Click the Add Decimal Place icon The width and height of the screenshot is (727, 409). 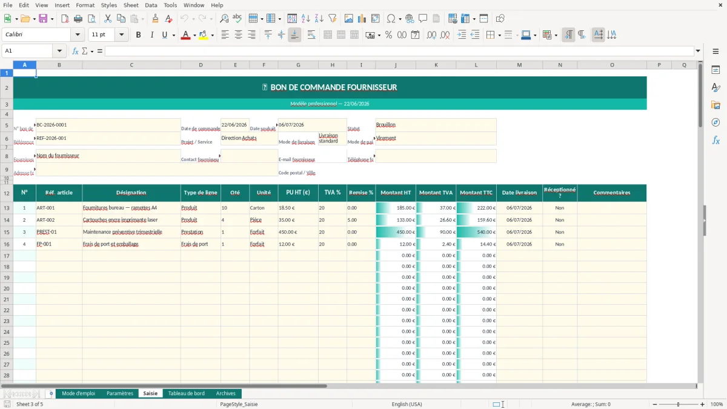tap(432, 35)
